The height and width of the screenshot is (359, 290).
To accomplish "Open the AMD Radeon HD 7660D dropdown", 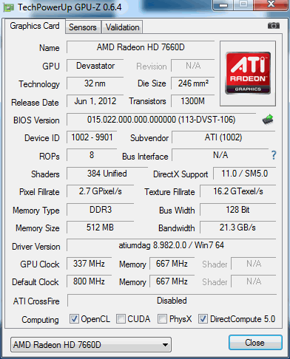I will 91,344.
